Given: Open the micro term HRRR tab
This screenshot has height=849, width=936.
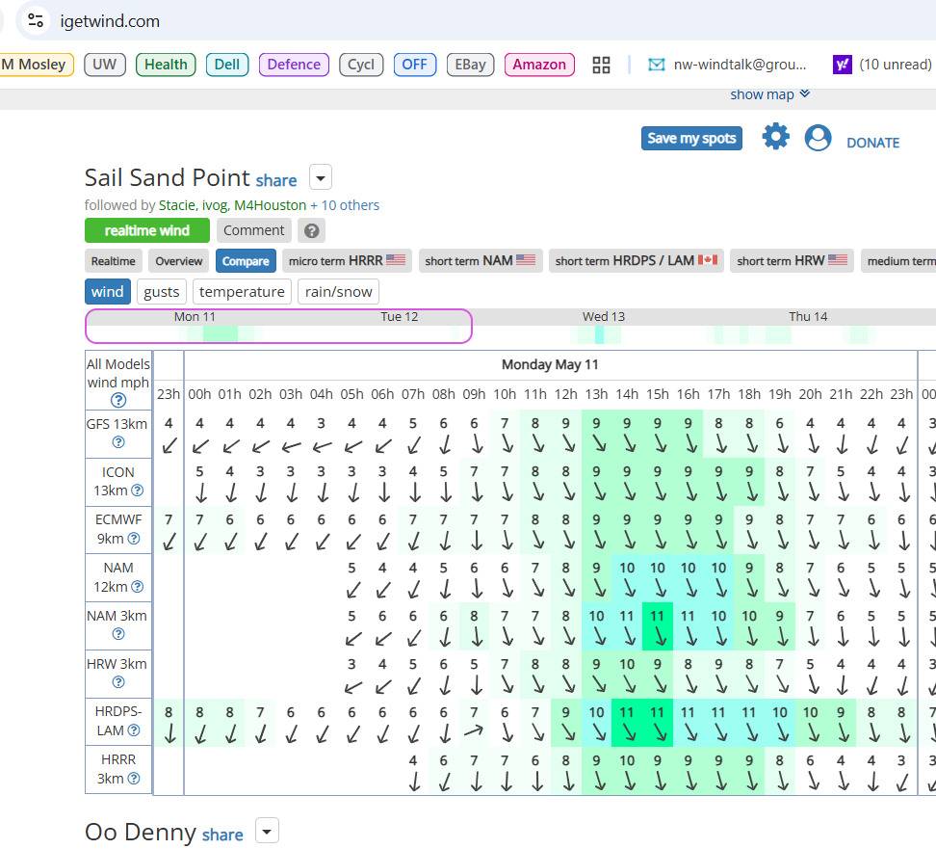Looking at the screenshot, I should (x=347, y=260).
